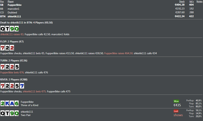Screen dimensions: 203x121
Task: Click the Stack column header
Action: click(x=182, y=1)
